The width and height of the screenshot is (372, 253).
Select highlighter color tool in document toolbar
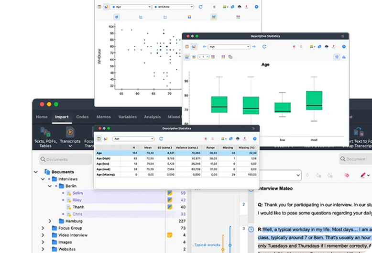click(363, 175)
